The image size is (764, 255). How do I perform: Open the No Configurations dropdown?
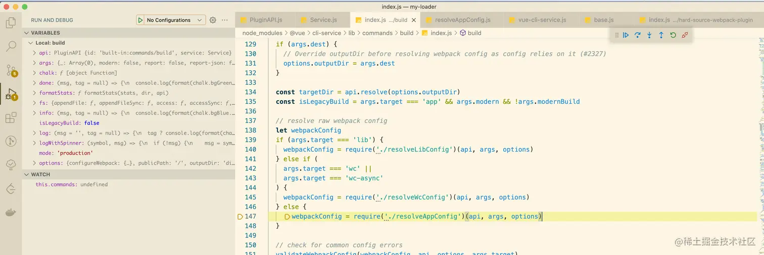[x=174, y=20]
